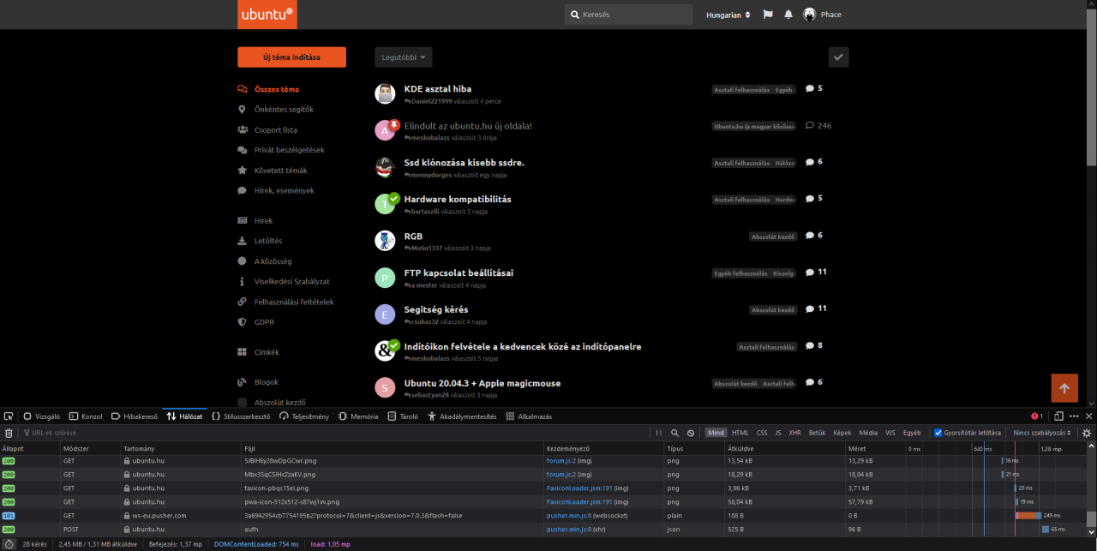
Task: Switch to the Konzol devtools tab
Action: pos(86,416)
